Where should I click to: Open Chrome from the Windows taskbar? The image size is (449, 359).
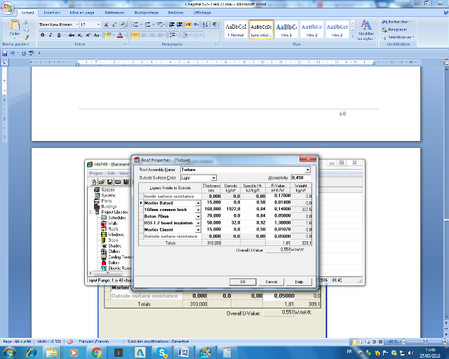tap(98, 352)
